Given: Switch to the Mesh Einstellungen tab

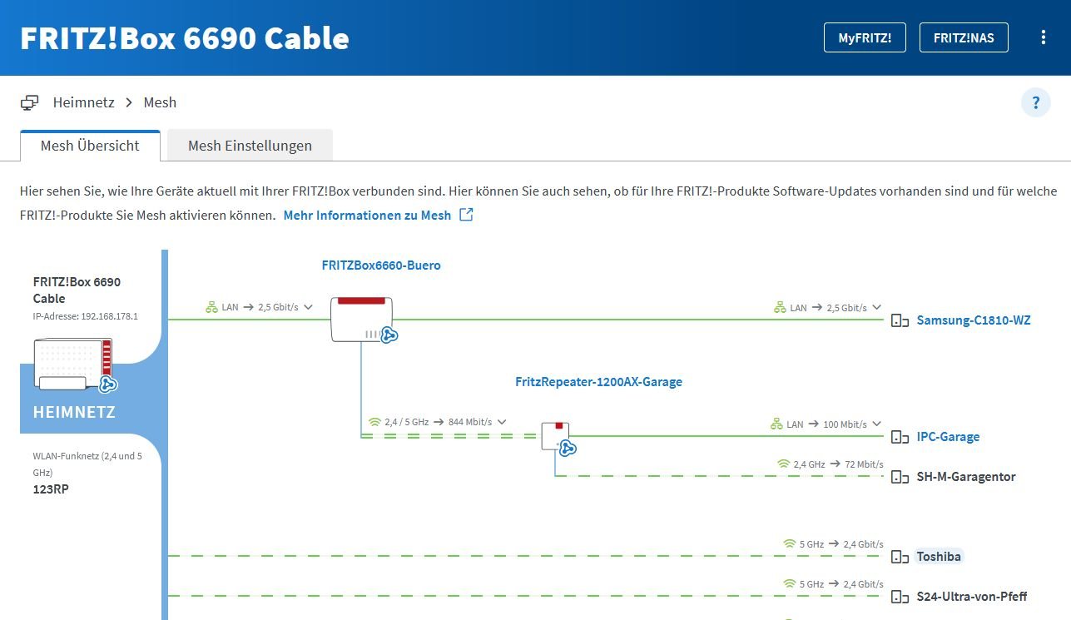Looking at the screenshot, I should (250, 146).
